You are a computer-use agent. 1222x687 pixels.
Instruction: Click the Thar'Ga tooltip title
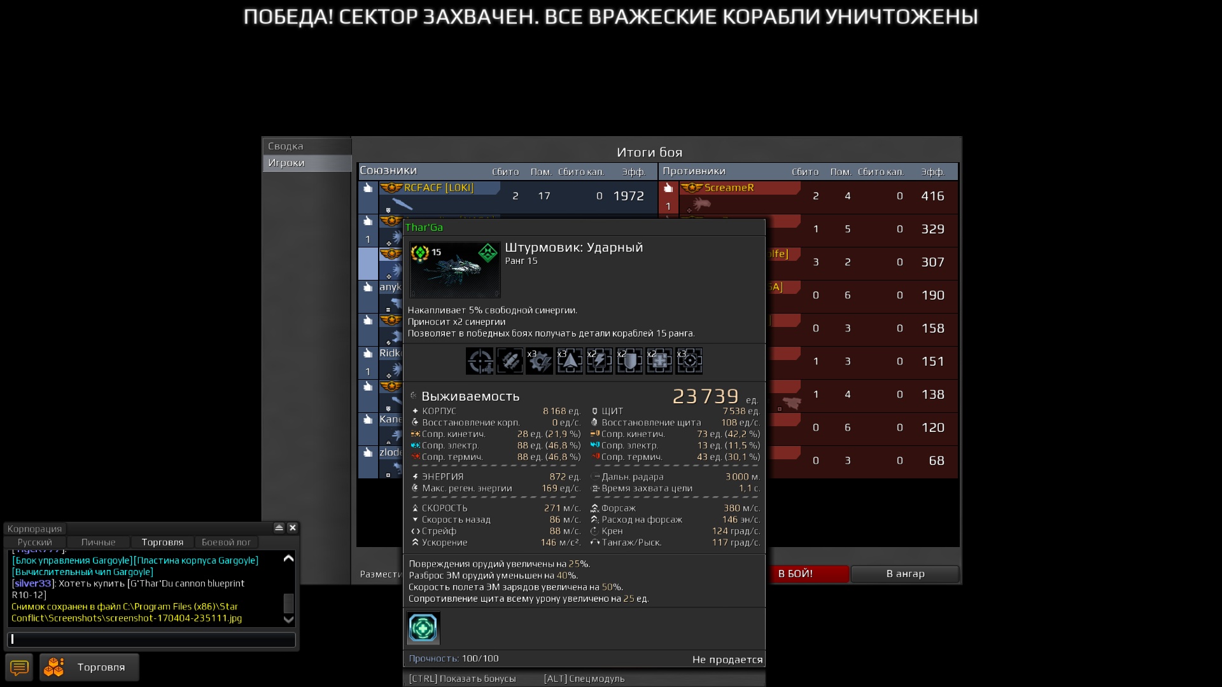pyautogui.click(x=424, y=227)
